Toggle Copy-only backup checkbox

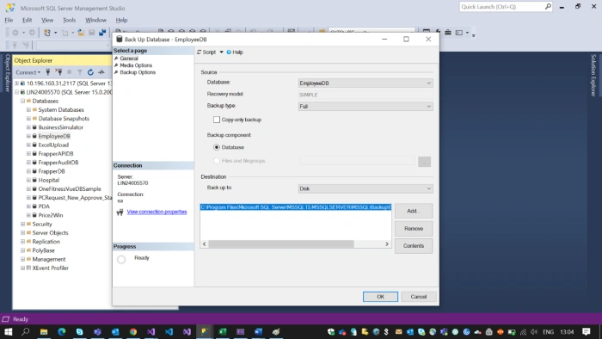tap(217, 120)
